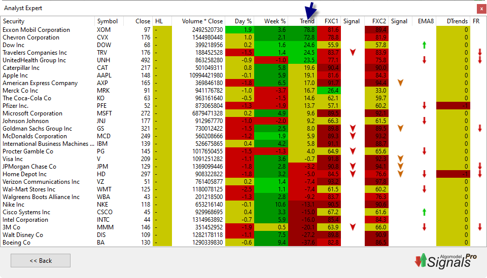Viewport: 487px width, 278px height.
Task: Click the orange FXC2 signal chevron for American Express
Action: coord(400,83)
